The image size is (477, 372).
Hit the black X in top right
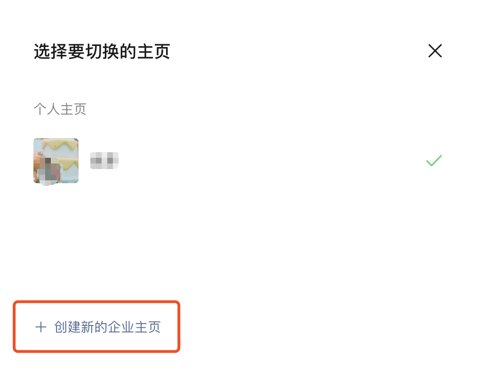click(435, 51)
